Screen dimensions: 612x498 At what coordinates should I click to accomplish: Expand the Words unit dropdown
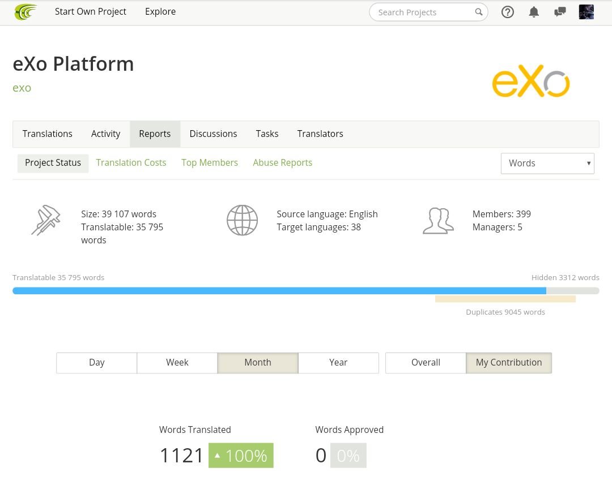(547, 164)
